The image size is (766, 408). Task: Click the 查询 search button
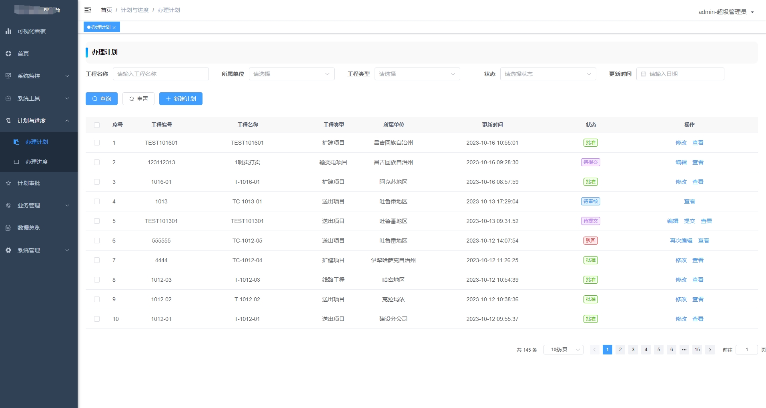pos(102,99)
